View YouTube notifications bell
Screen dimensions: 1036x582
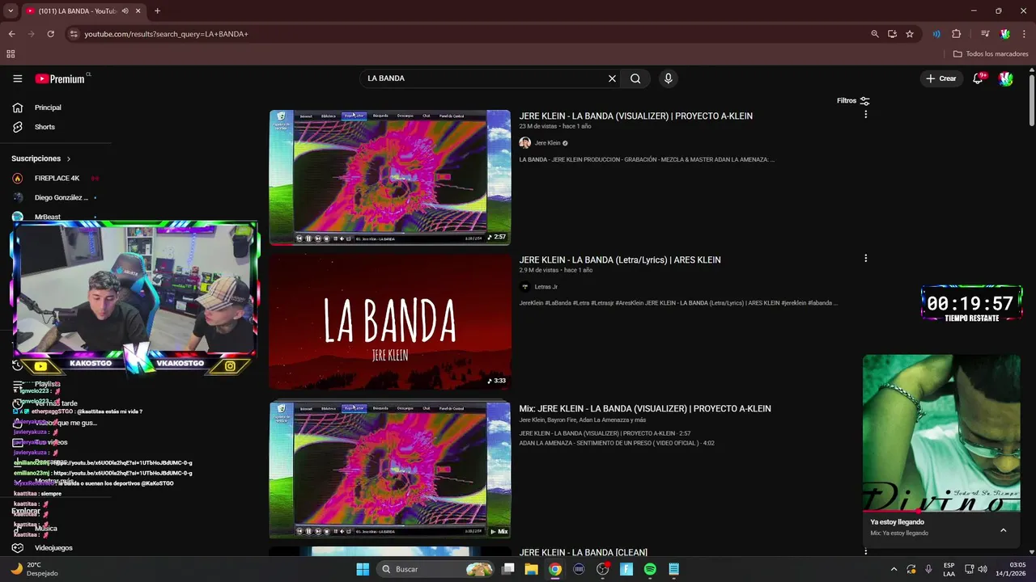tap(978, 78)
